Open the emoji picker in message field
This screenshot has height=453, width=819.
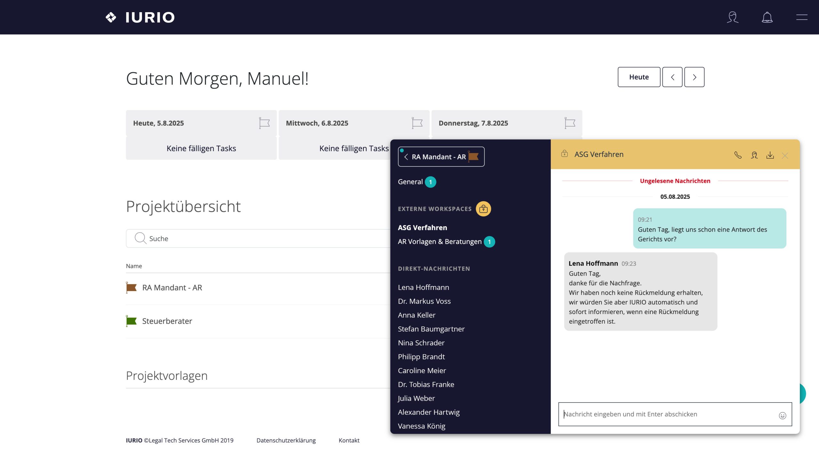(782, 415)
